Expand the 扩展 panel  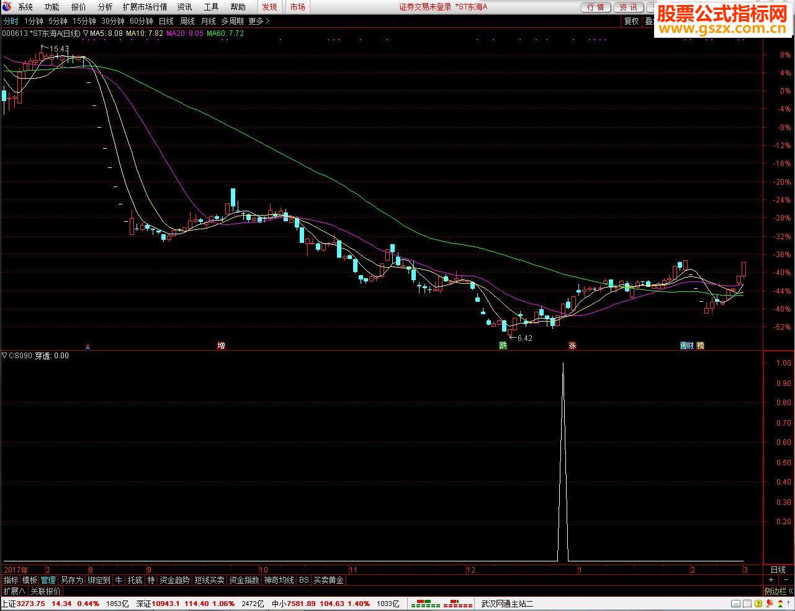point(14,591)
